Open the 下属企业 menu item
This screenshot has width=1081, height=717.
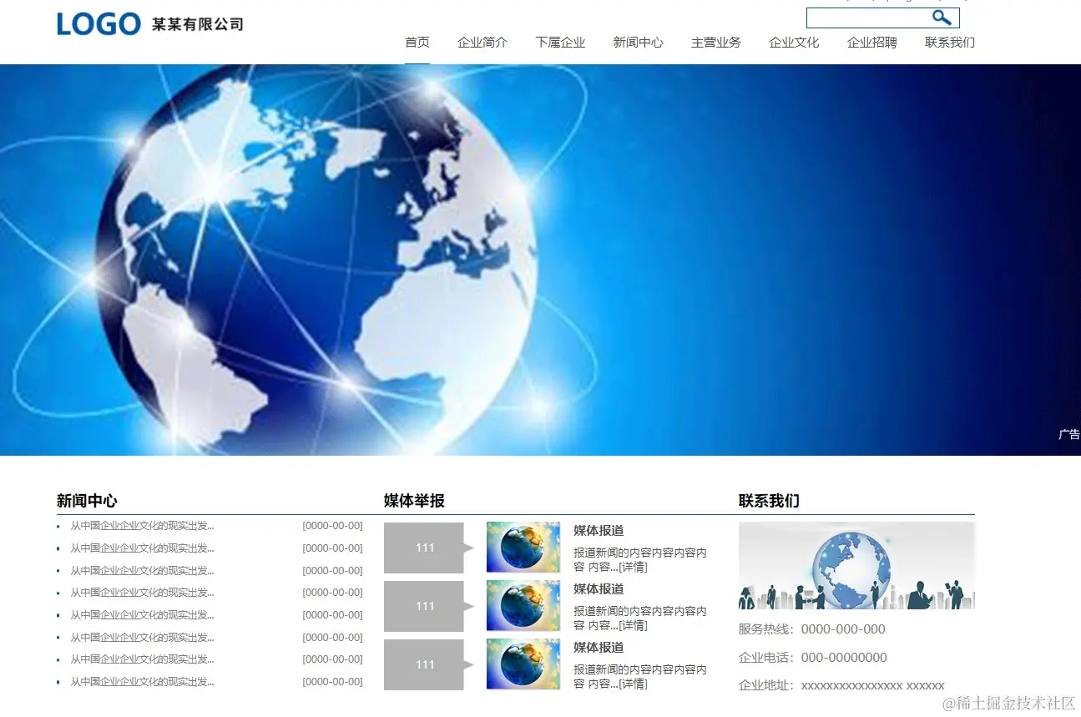[x=560, y=42]
